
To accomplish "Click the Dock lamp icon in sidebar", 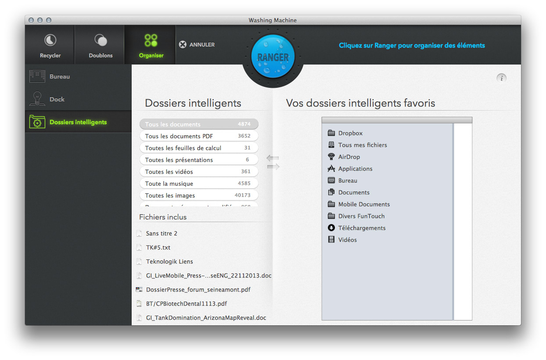I will click(37, 98).
